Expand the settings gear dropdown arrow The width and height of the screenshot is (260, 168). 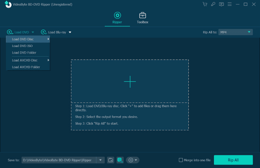[136, 160]
